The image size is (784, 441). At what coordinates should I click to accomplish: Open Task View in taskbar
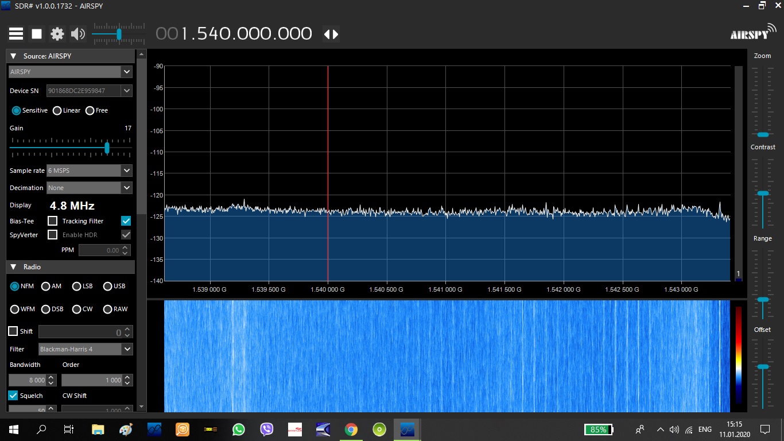[69, 430]
